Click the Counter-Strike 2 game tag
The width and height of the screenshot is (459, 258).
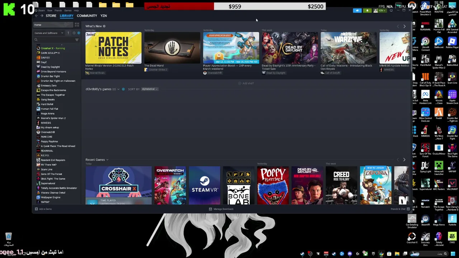(x=156, y=70)
